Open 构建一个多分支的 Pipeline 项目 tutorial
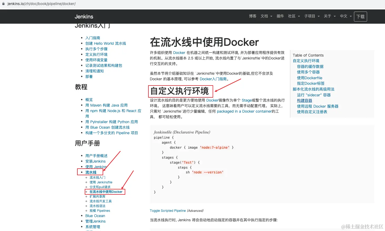Viewport: 385px width, 231px height. 112,133
